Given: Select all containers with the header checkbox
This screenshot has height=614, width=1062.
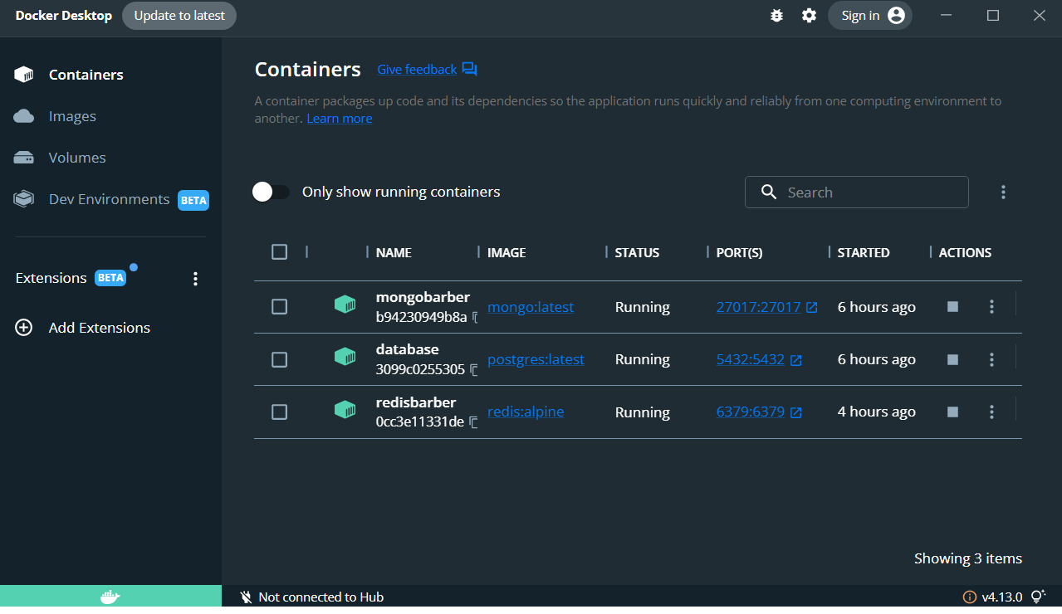Looking at the screenshot, I should click(279, 251).
